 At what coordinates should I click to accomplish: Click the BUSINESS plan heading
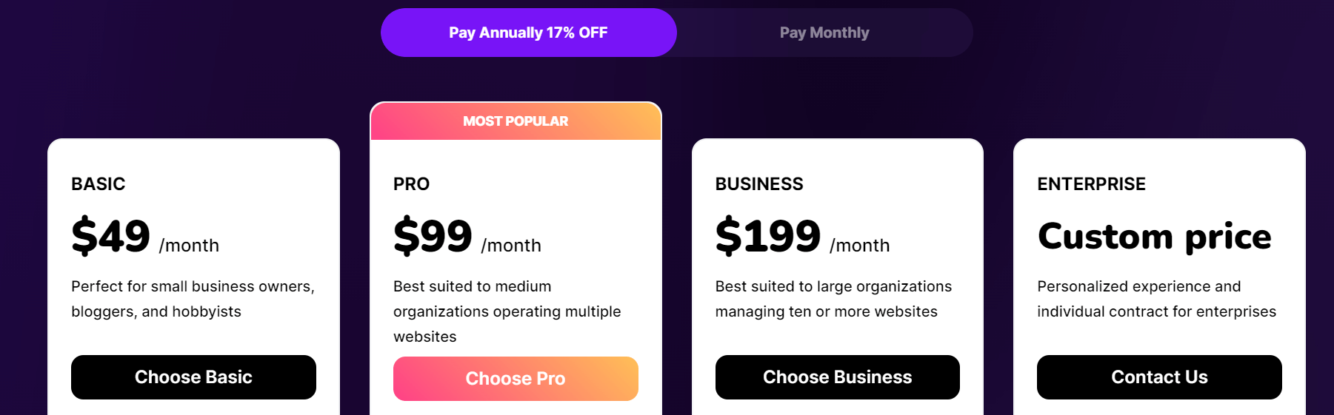click(x=759, y=184)
